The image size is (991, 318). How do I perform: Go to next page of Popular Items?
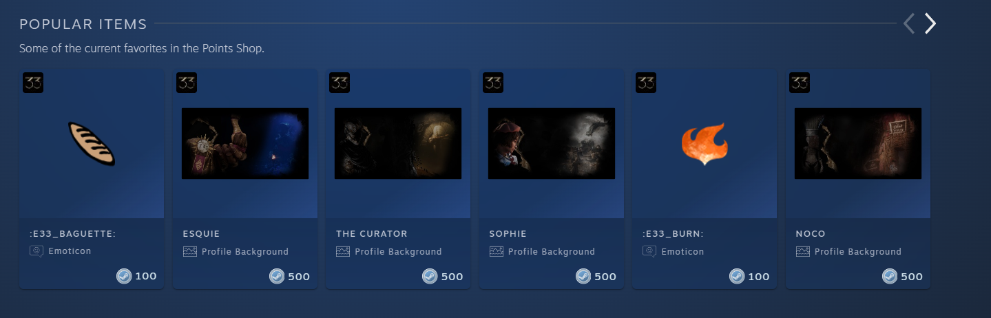(x=930, y=24)
